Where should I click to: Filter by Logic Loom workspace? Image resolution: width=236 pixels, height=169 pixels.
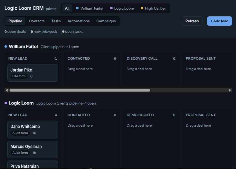[x=122, y=8]
